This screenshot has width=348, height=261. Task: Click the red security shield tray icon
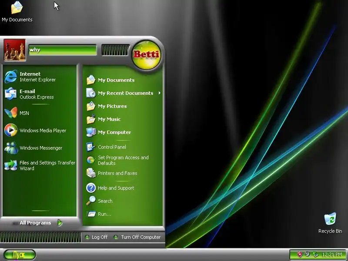(x=300, y=254)
